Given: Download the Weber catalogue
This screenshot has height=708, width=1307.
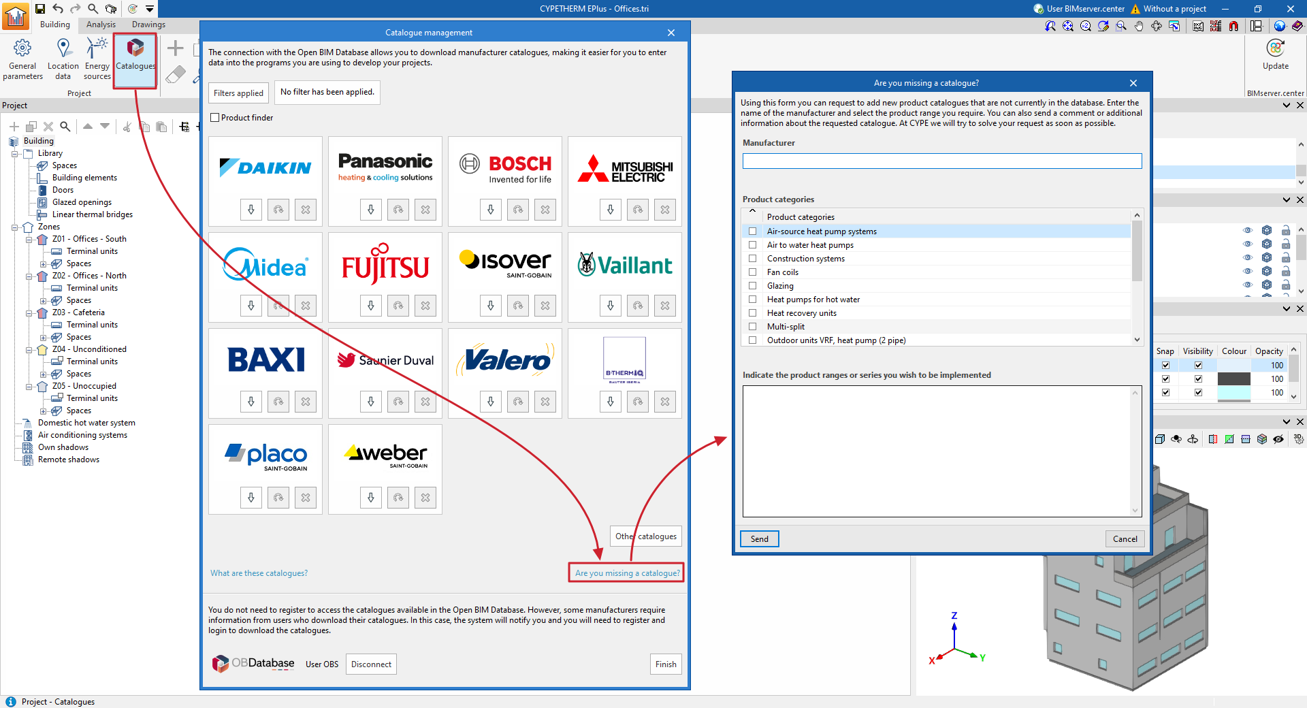Looking at the screenshot, I should click(x=371, y=498).
